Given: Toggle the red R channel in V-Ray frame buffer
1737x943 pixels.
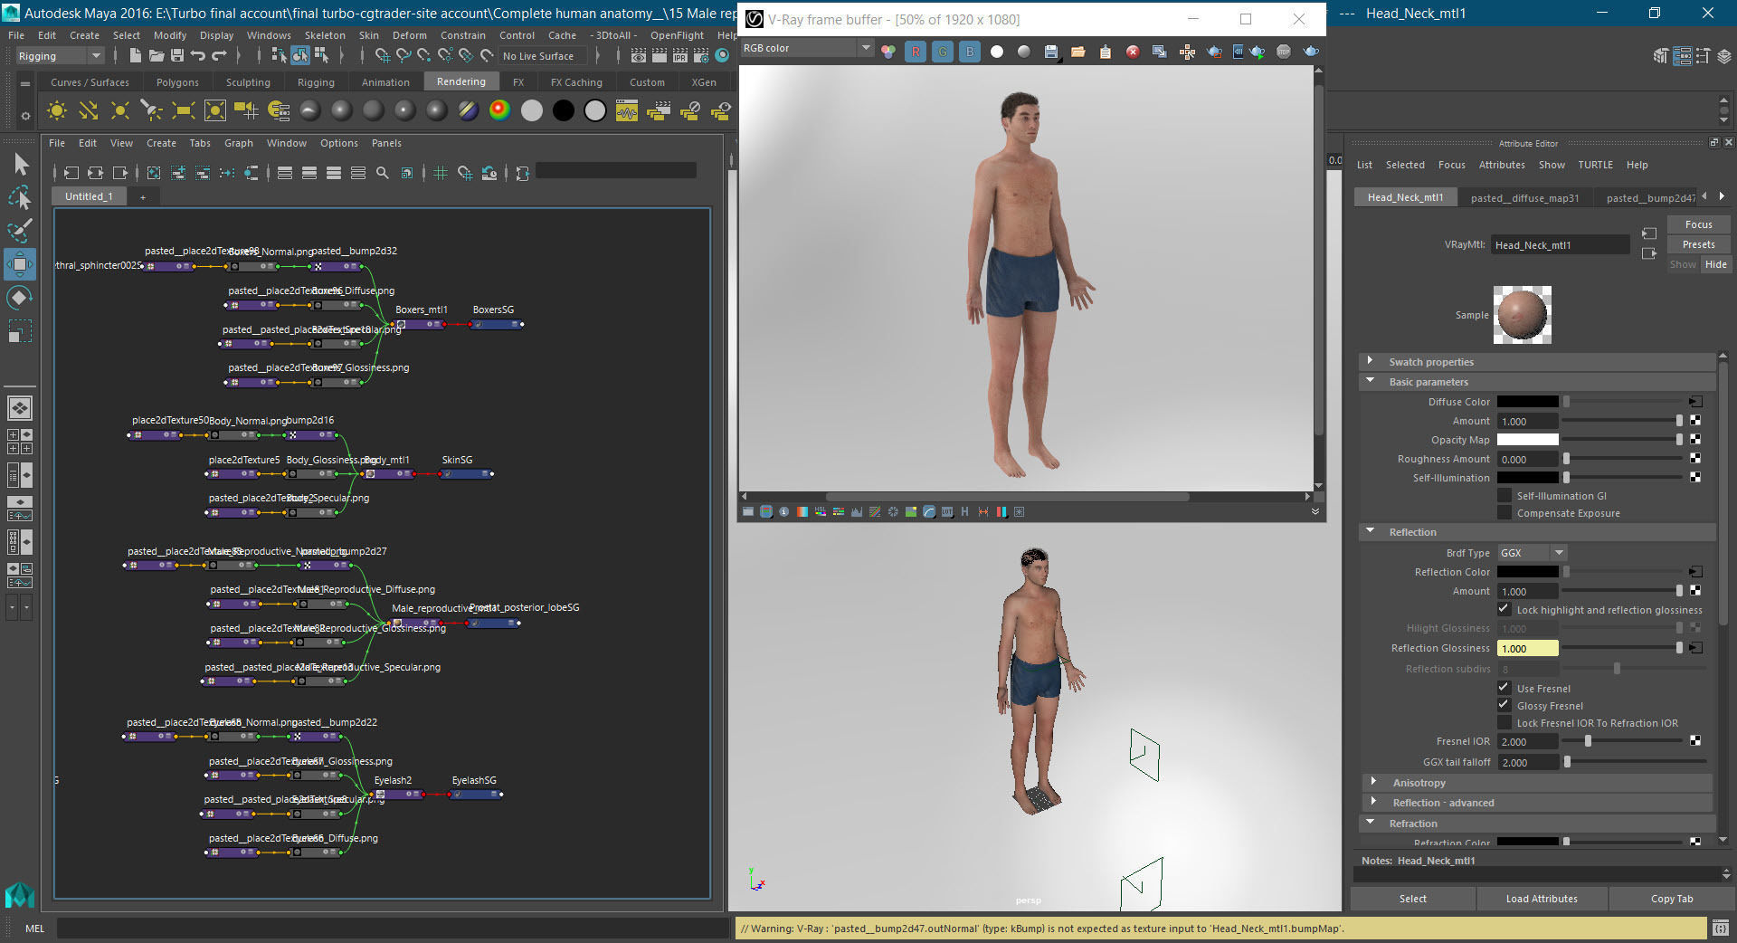Looking at the screenshot, I should click(x=916, y=52).
